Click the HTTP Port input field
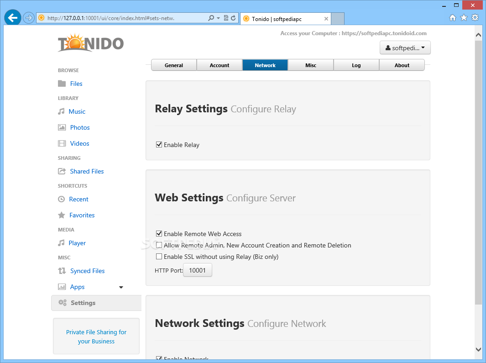 [198, 270]
